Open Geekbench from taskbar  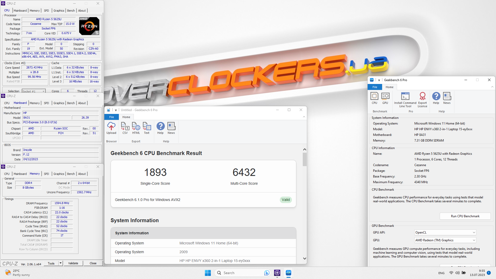coord(289,273)
